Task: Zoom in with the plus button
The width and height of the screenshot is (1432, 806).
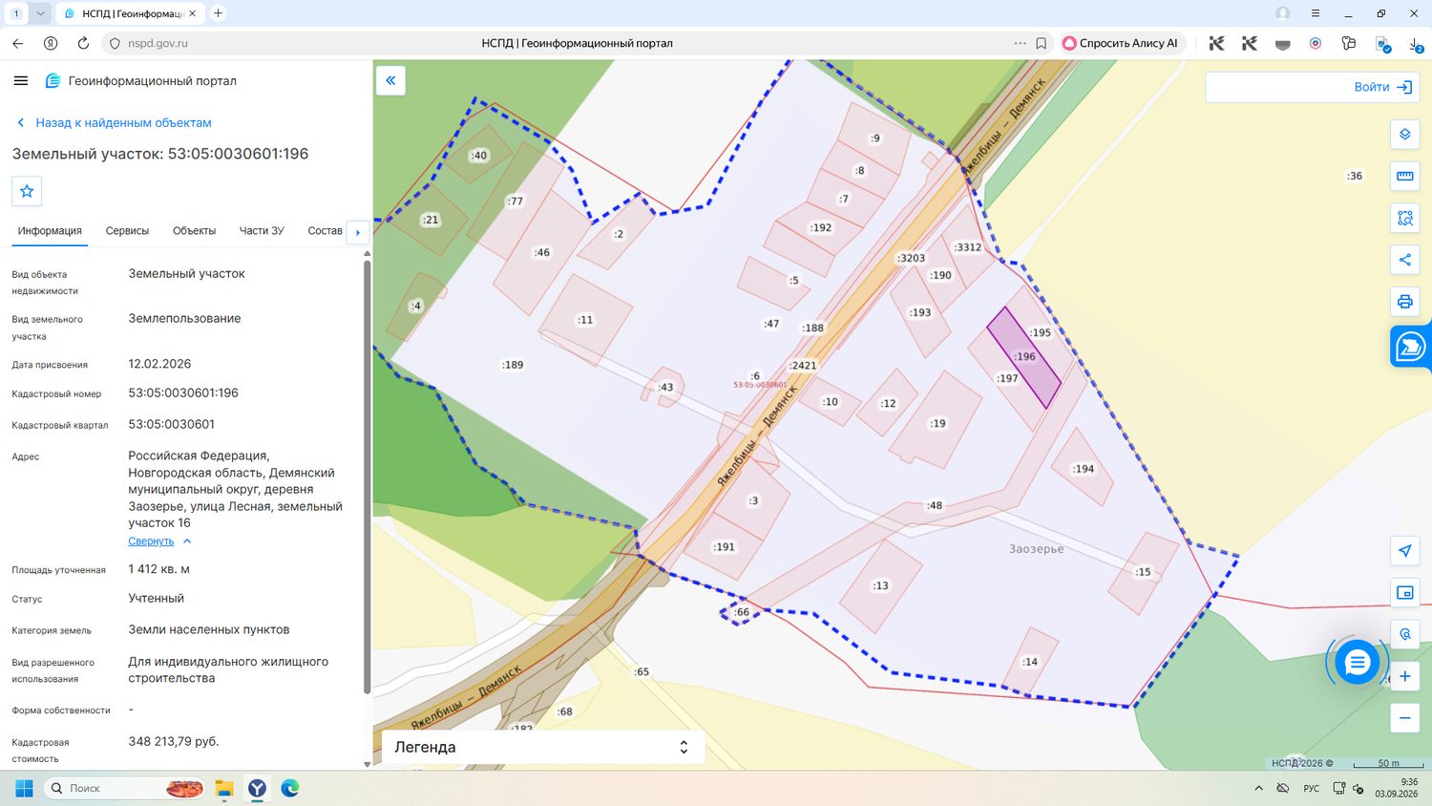Action: pyautogui.click(x=1404, y=676)
